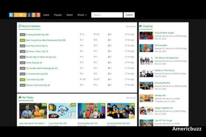Click the thumbs-up icon for I Live Alone Ep 330

[95, 79]
